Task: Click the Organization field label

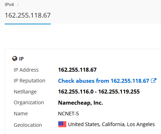Action: [29, 102]
